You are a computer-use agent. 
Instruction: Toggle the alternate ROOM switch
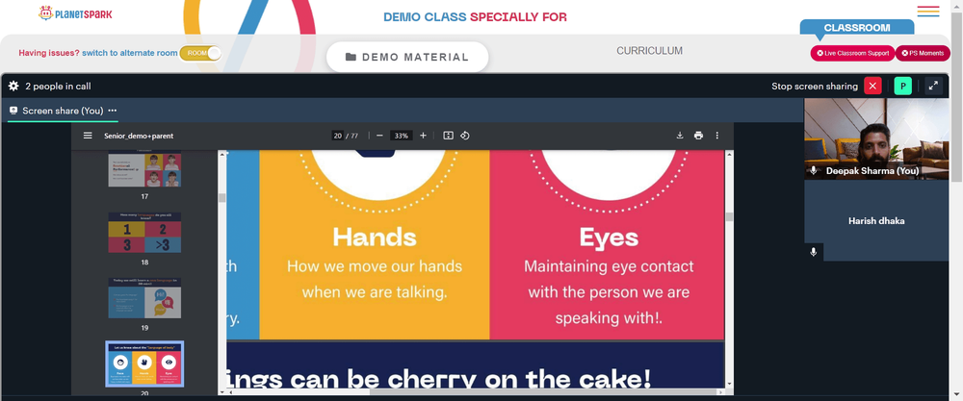tap(199, 53)
